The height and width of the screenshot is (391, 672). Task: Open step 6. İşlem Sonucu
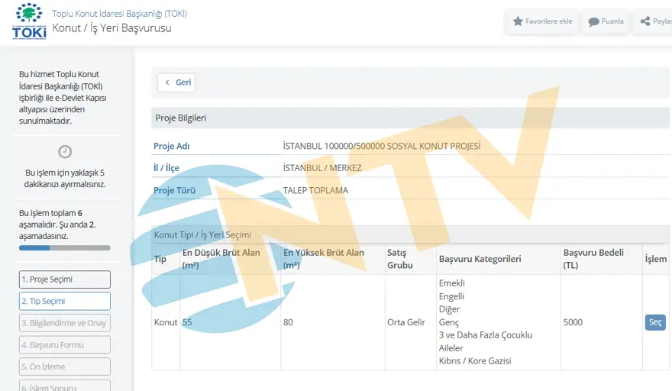coord(65,386)
